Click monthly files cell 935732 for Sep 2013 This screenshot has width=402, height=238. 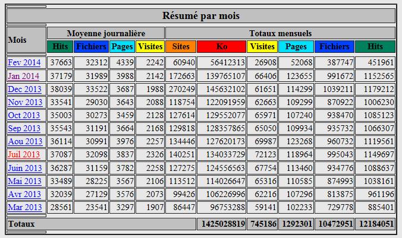click(334, 128)
